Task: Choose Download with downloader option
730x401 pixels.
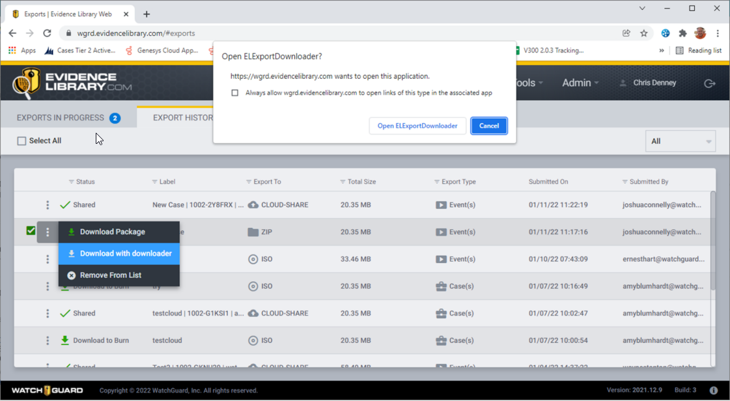Action: tap(119, 253)
